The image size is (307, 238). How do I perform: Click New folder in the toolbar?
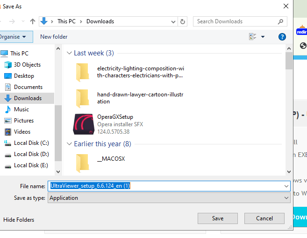tap(54, 37)
